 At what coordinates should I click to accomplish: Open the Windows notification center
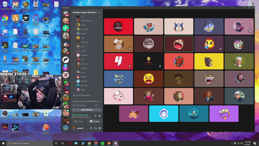255,143
